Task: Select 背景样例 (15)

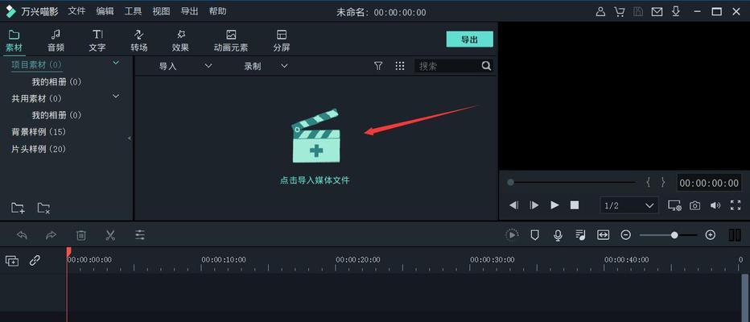Action: [39, 132]
